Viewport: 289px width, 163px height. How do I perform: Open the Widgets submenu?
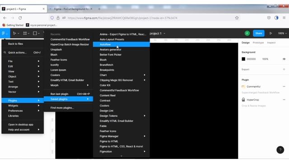pyautogui.click(x=23, y=105)
